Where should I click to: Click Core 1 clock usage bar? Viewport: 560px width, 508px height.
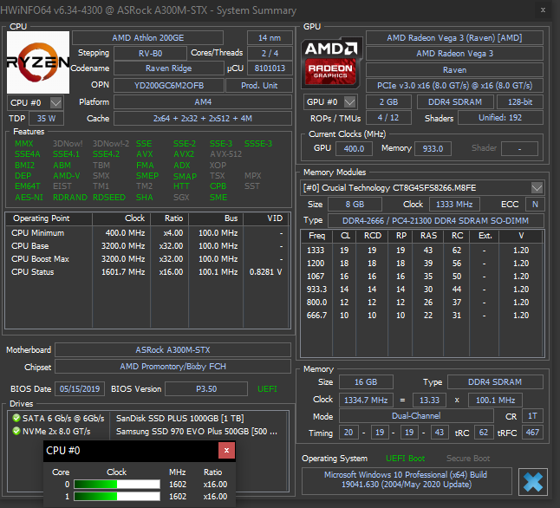117,497
